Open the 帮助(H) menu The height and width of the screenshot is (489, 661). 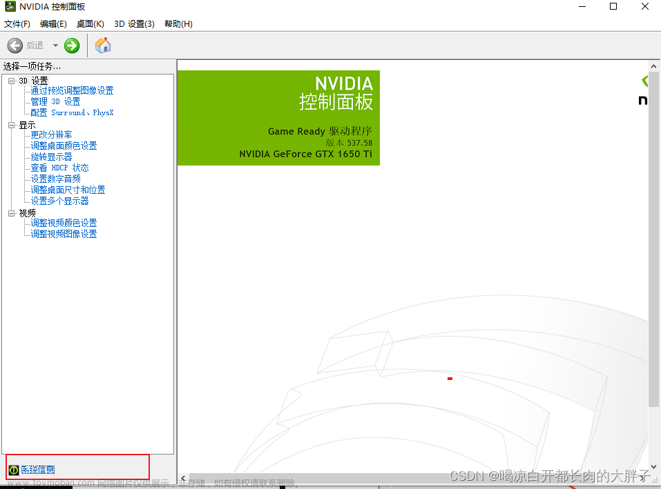(178, 24)
